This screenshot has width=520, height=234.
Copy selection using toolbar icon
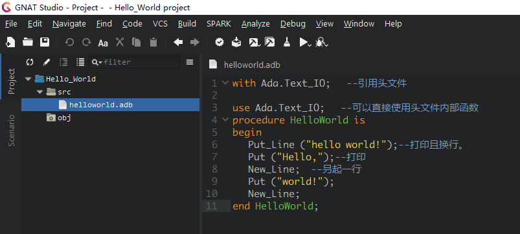click(x=136, y=43)
